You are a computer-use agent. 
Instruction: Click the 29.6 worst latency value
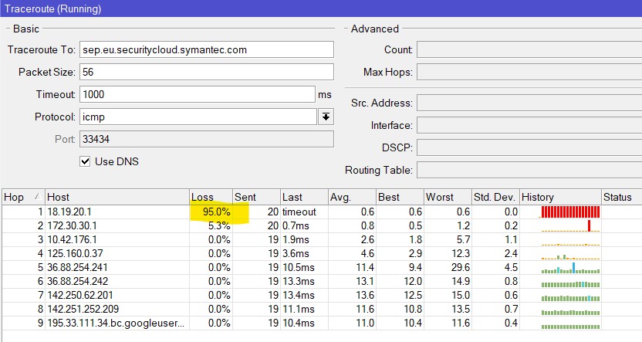point(461,267)
